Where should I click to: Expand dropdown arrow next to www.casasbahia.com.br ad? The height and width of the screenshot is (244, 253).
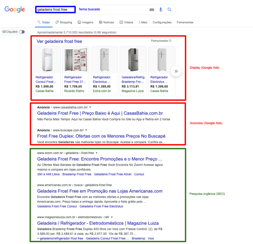[90, 107]
